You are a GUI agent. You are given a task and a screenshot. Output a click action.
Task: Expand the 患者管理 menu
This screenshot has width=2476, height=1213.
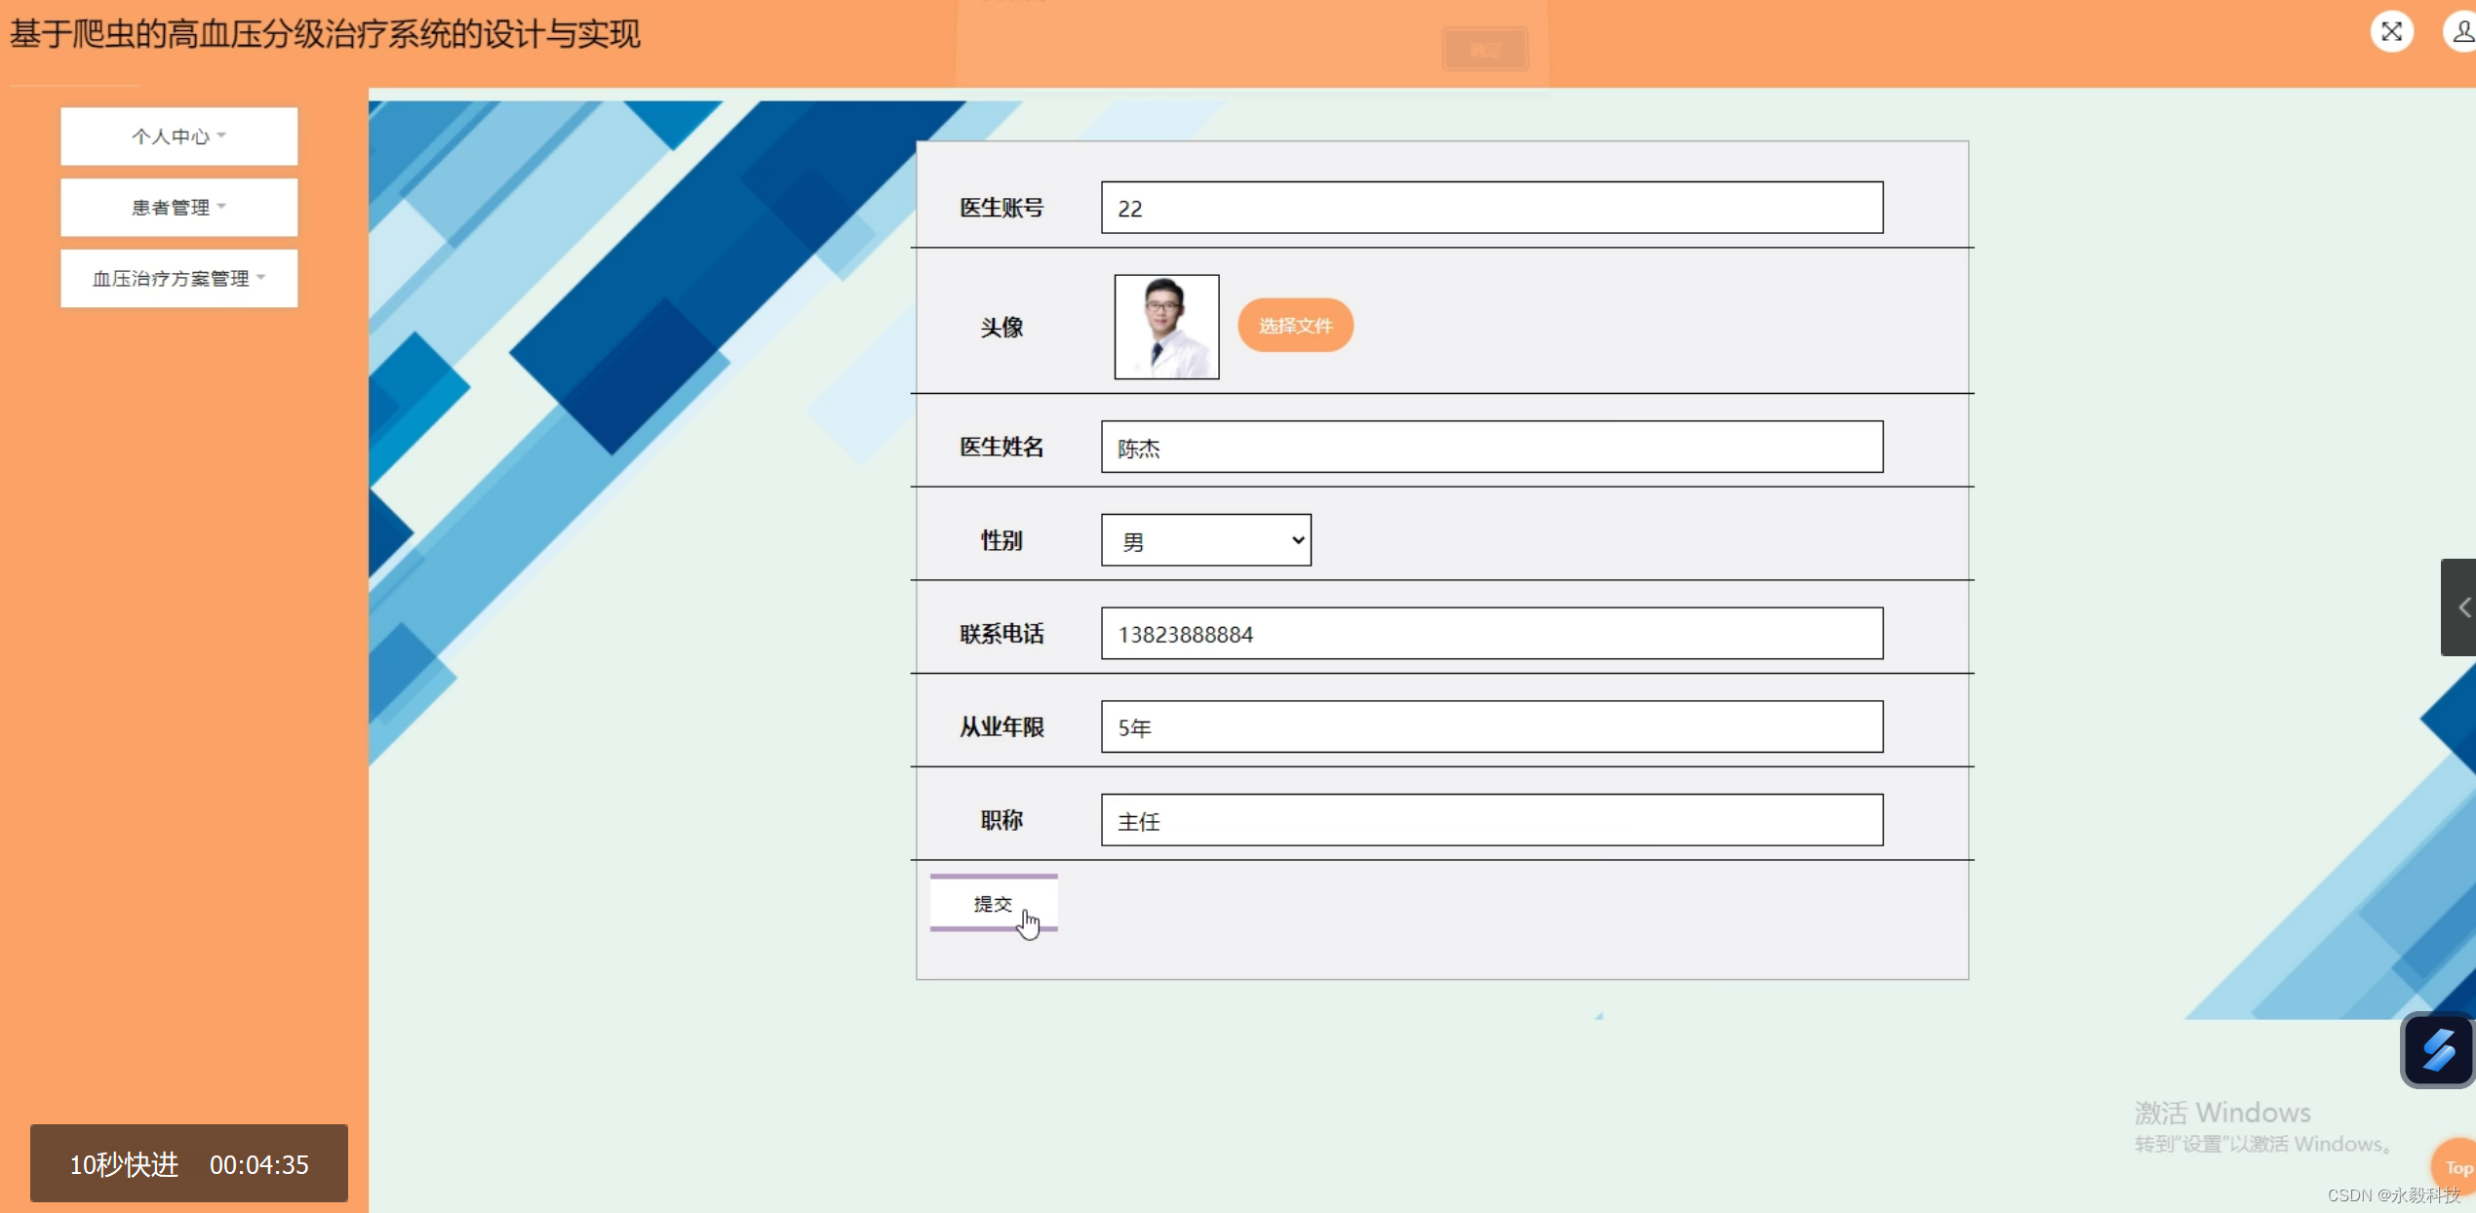click(x=178, y=207)
